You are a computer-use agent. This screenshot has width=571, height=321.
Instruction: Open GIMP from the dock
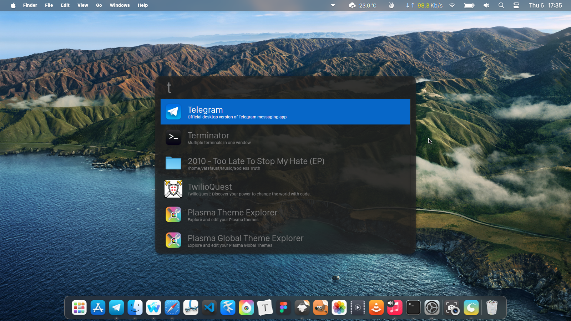320,307
